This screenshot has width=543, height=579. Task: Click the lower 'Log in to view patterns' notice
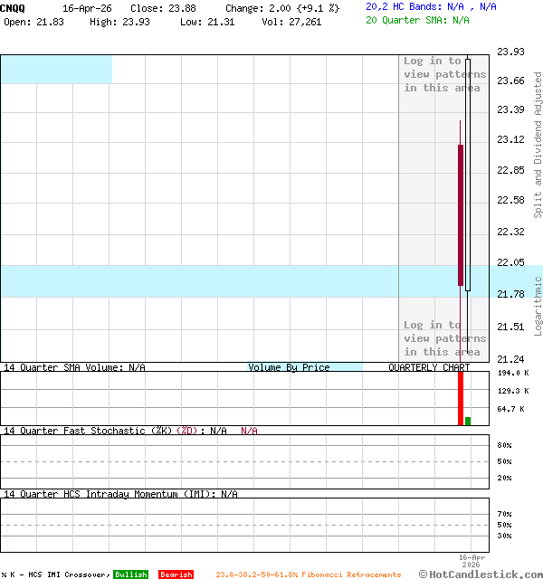click(444, 338)
